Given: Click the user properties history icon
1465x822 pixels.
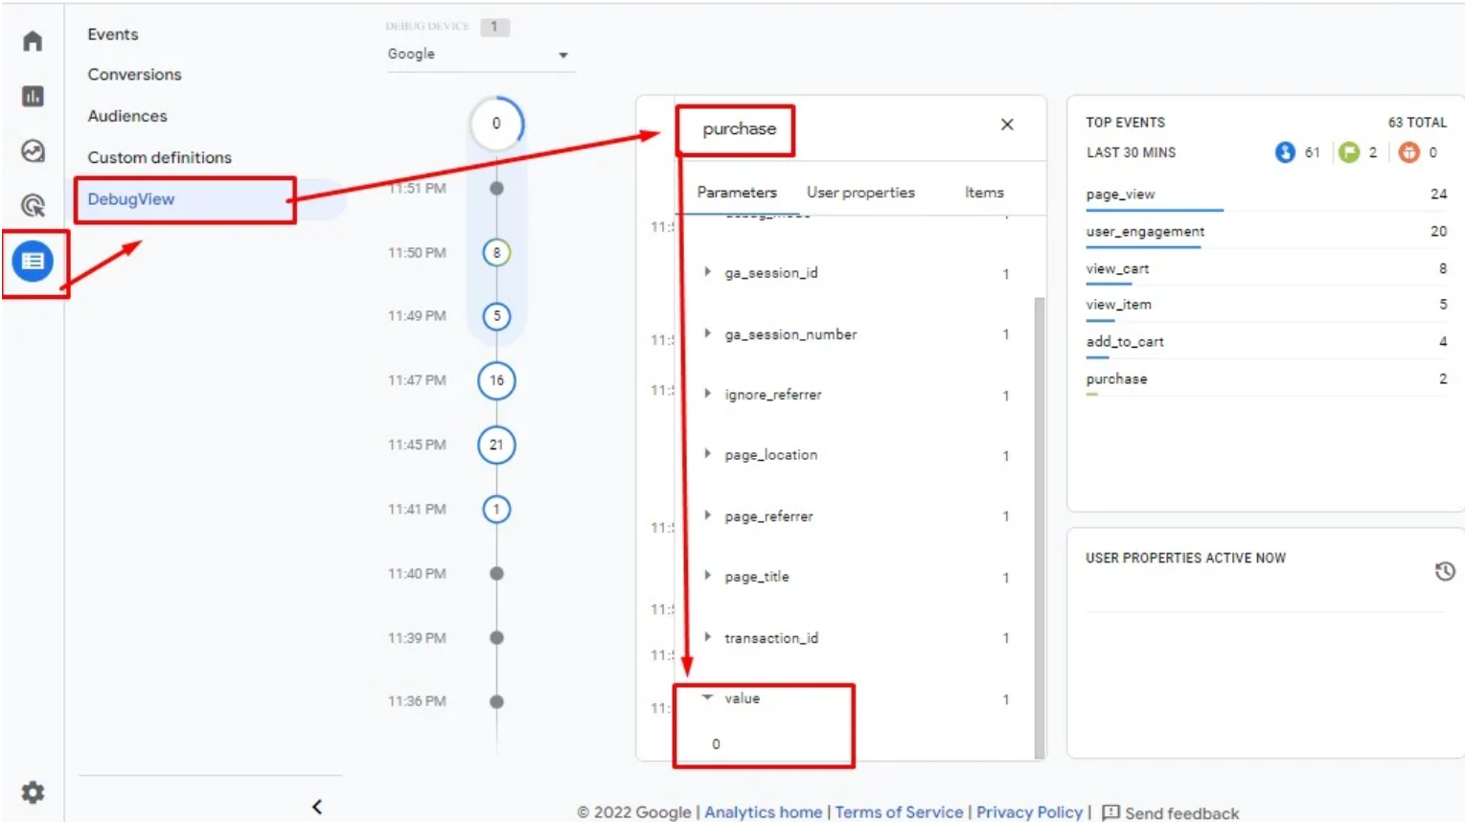Looking at the screenshot, I should [x=1444, y=571].
